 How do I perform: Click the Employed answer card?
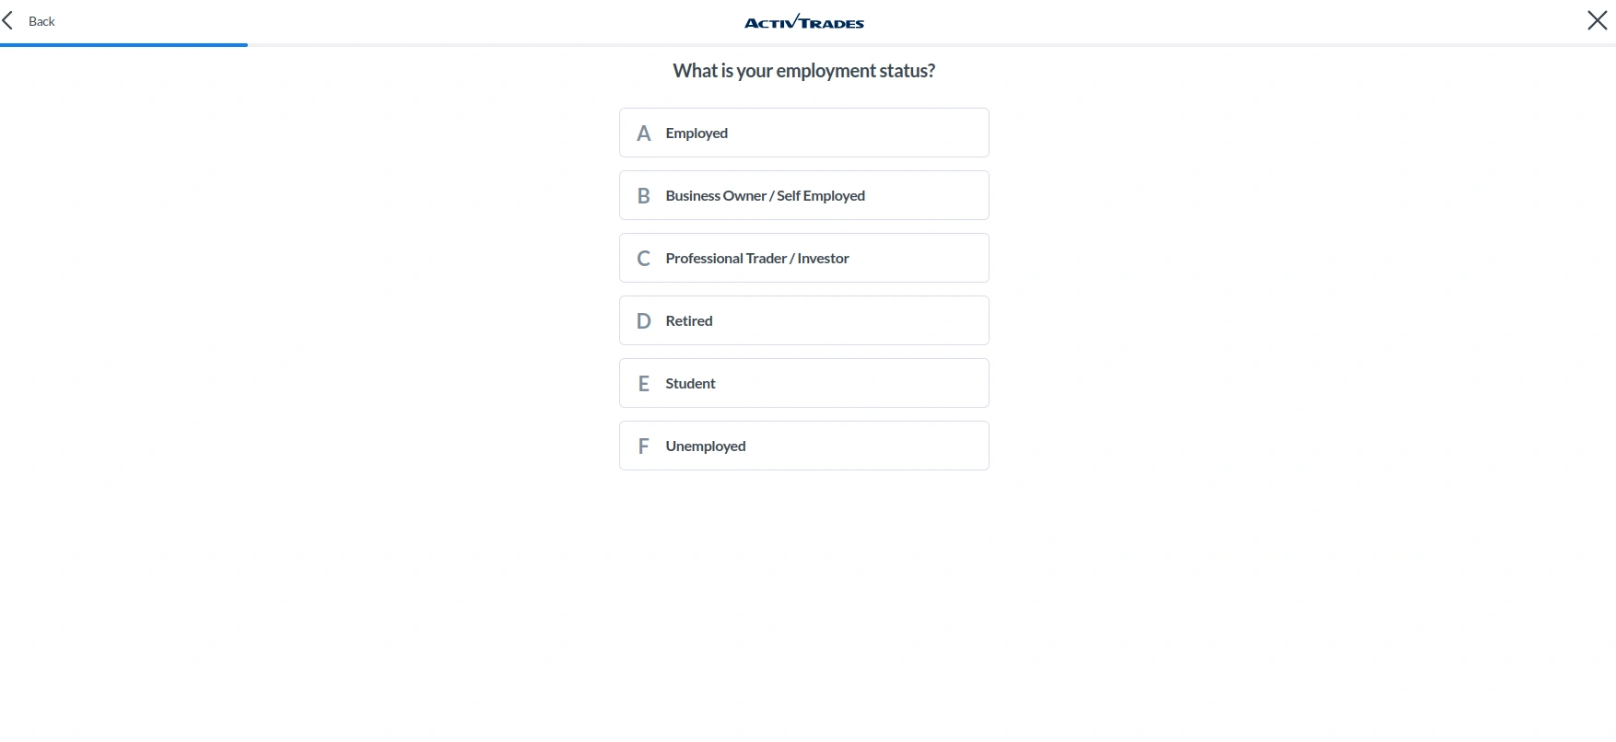[803, 133]
